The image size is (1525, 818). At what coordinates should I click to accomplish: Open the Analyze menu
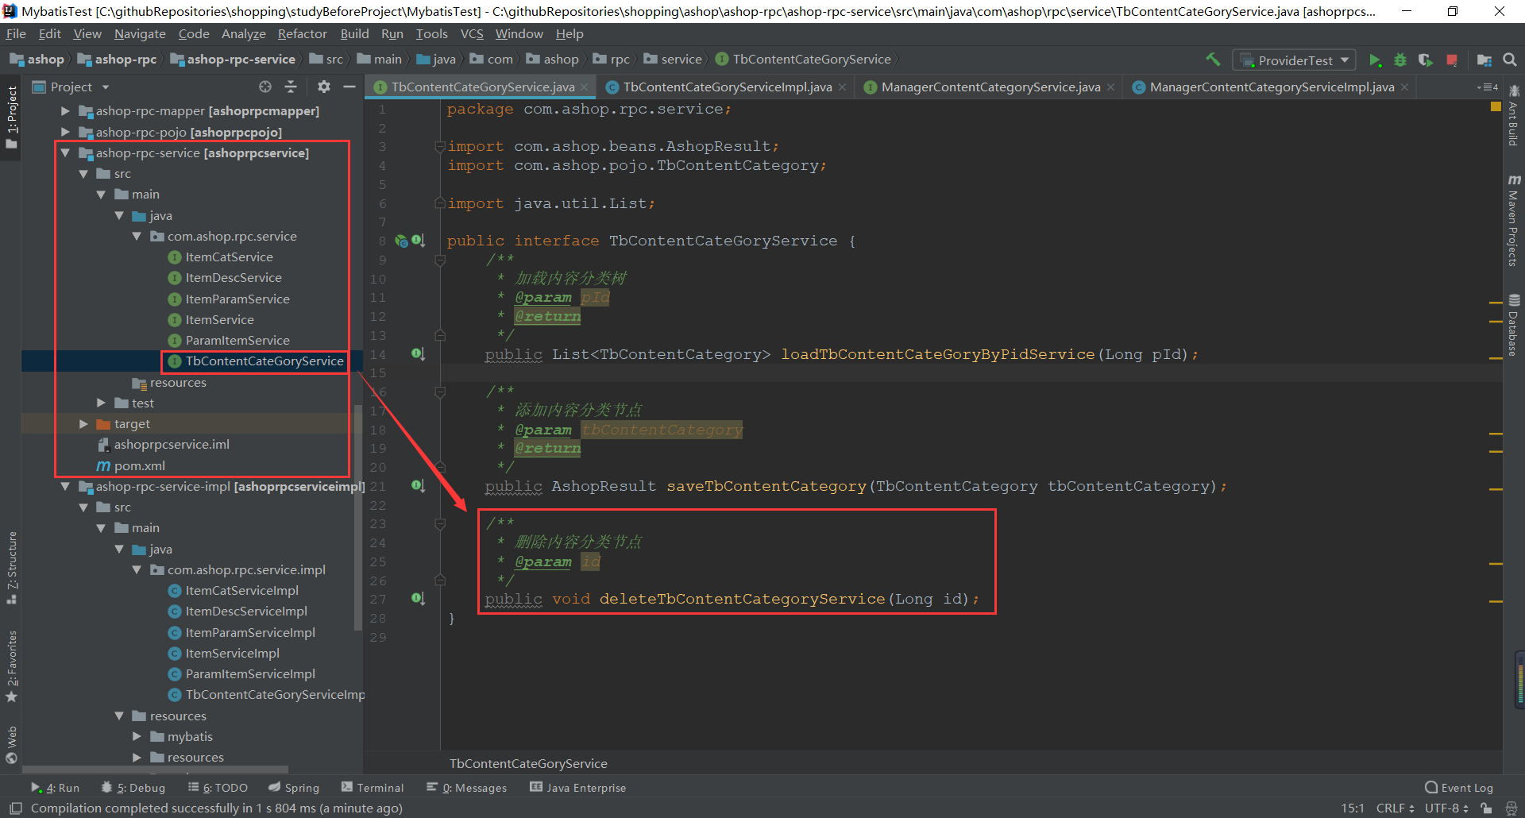point(244,34)
